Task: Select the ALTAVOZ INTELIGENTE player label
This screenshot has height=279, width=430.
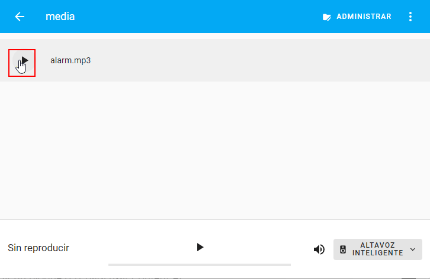Action: point(377,249)
